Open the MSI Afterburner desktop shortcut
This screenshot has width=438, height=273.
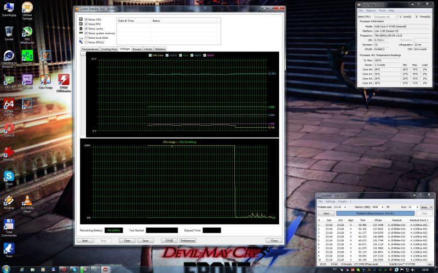(27, 35)
